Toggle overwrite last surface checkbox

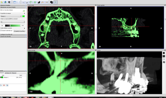[1, 31]
